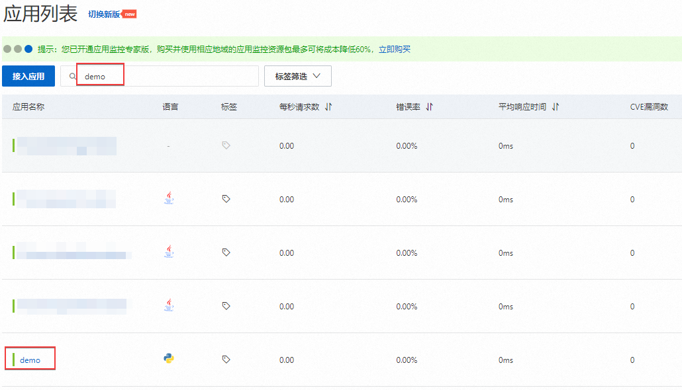
Task: Open the 标签筛选 dropdown
Action: tap(297, 76)
